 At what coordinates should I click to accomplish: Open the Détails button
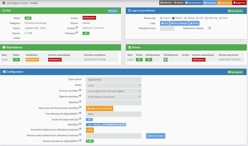[179, 3]
